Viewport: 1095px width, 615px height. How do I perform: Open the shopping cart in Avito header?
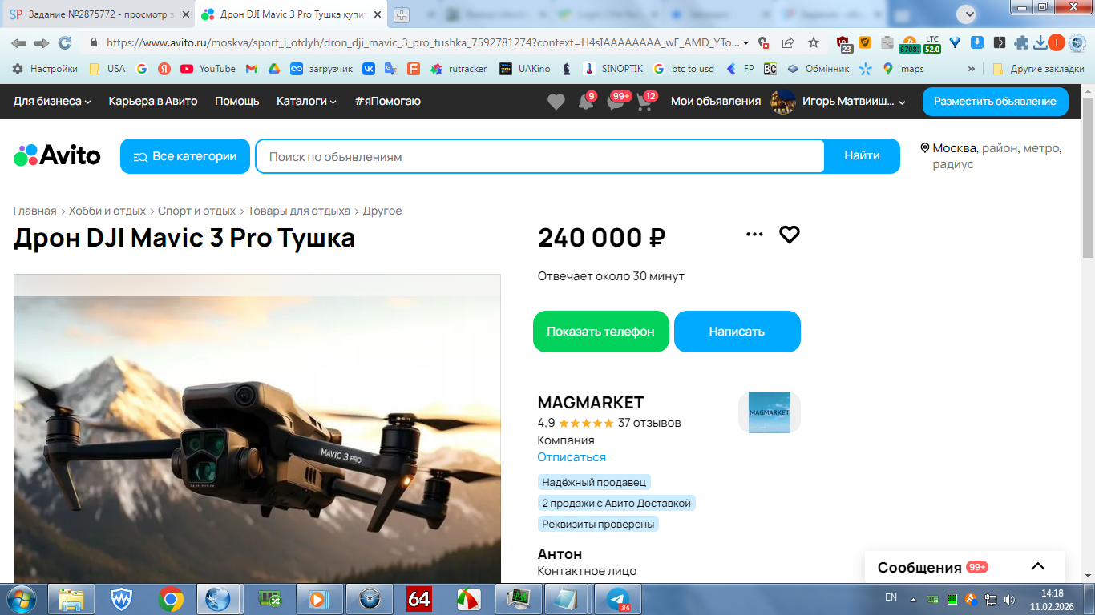point(645,102)
